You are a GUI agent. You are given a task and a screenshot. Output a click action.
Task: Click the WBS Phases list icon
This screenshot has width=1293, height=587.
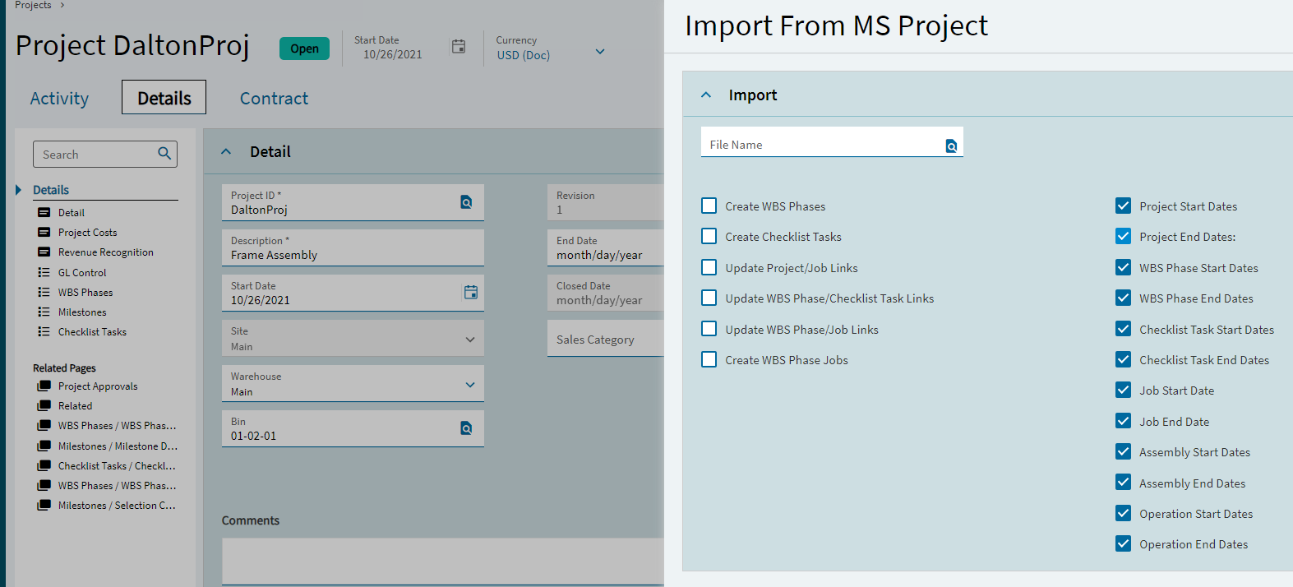coord(44,292)
